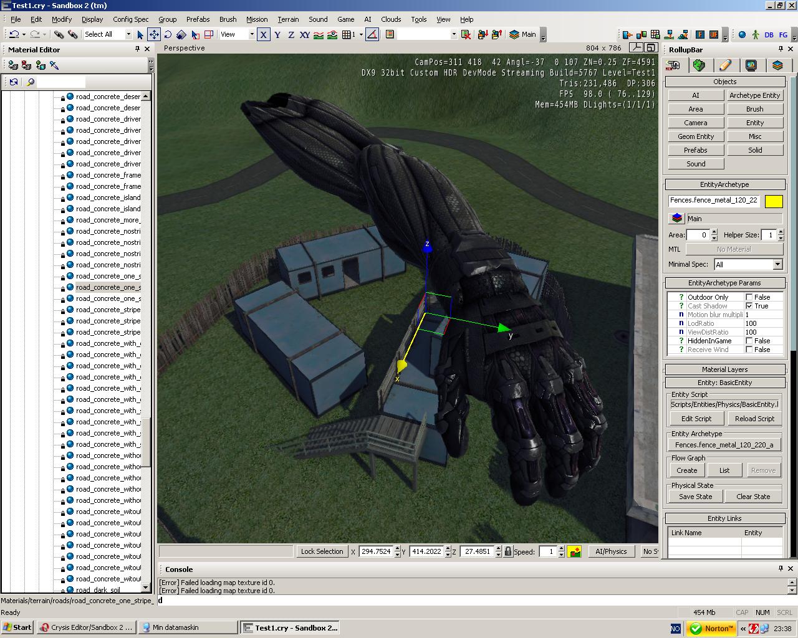Increase the Helper Size stepper value

pyautogui.click(x=781, y=232)
